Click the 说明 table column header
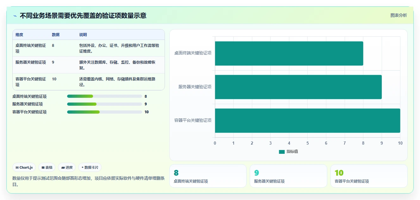Screen dimensions: 420x200 tap(83, 35)
